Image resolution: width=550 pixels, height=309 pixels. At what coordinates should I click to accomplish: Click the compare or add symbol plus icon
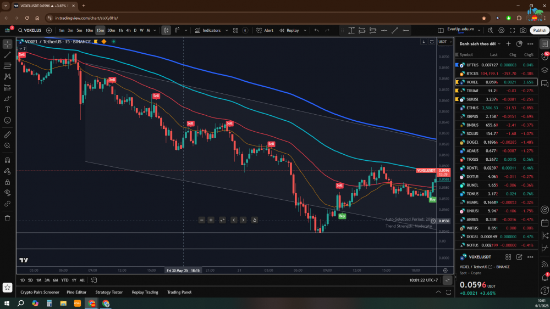49,30
